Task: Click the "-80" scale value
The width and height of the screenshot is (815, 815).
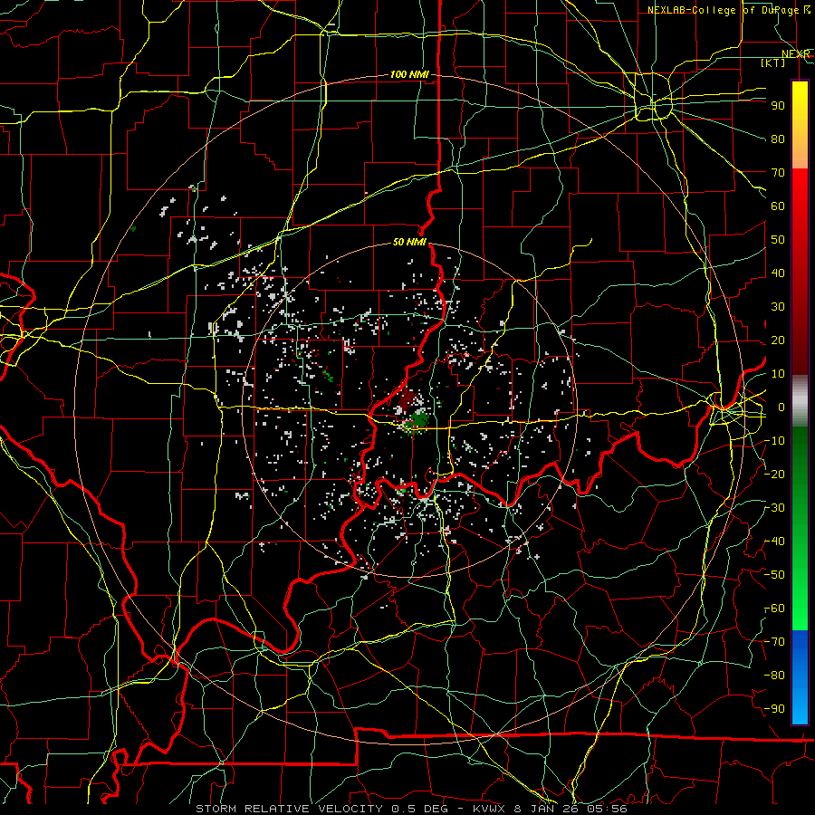Action: click(775, 676)
